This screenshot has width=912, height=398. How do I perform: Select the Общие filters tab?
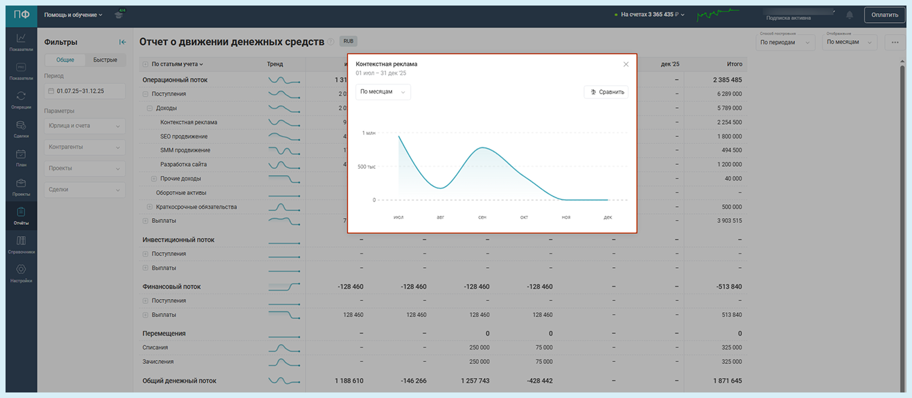pyautogui.click(x=65, y=60)
